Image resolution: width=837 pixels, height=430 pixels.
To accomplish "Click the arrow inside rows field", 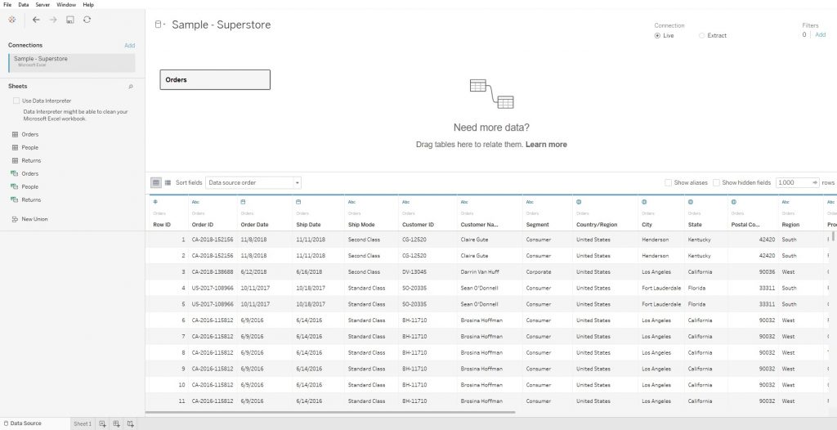I will [x=815, y=182].
